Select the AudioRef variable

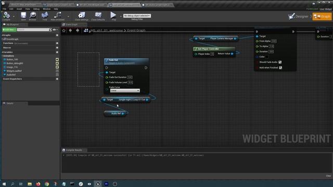11,75
